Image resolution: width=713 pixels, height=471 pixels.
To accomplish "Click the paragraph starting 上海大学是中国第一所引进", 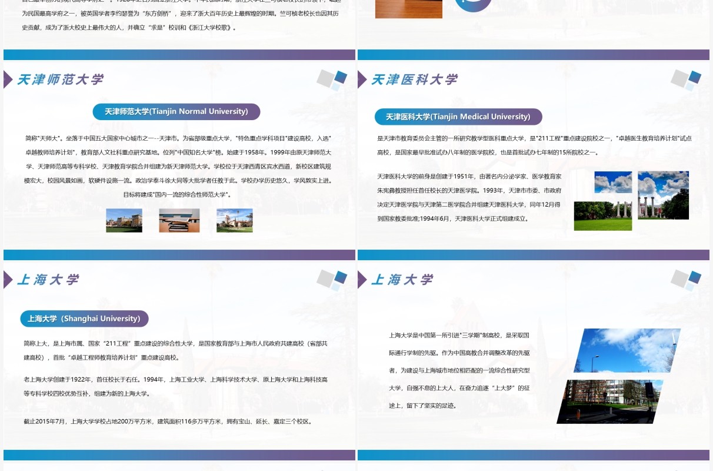I will pos(459,370).
